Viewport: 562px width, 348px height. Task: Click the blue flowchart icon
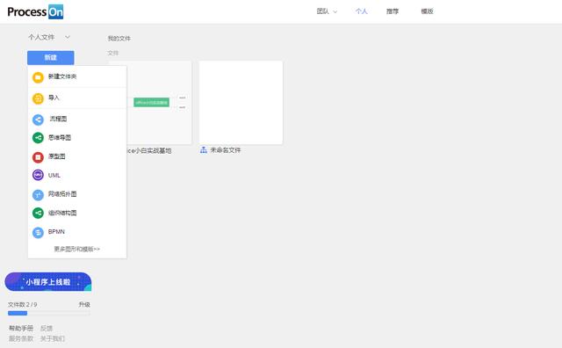(38, 120)
